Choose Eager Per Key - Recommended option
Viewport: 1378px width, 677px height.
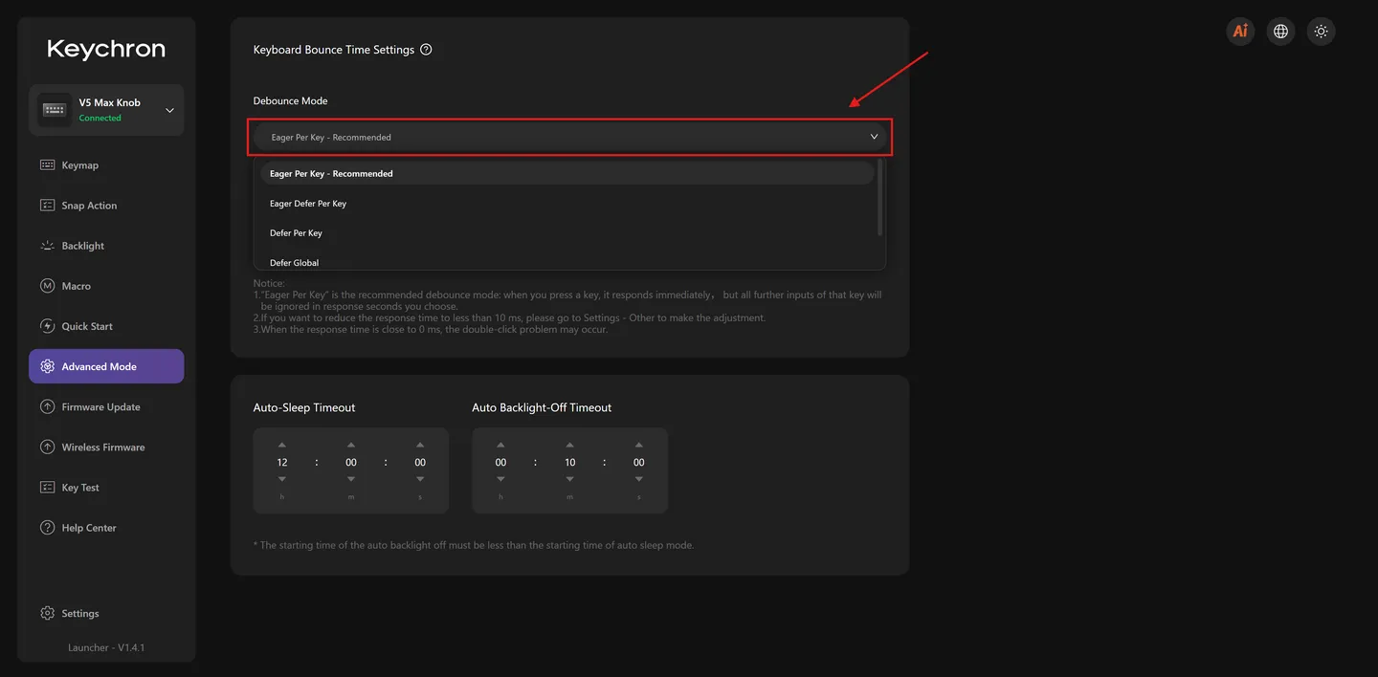coord(567,174)
